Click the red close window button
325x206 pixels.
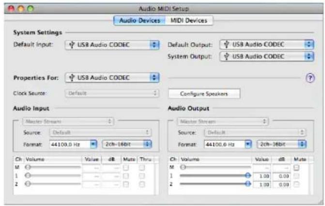point(11,9)
